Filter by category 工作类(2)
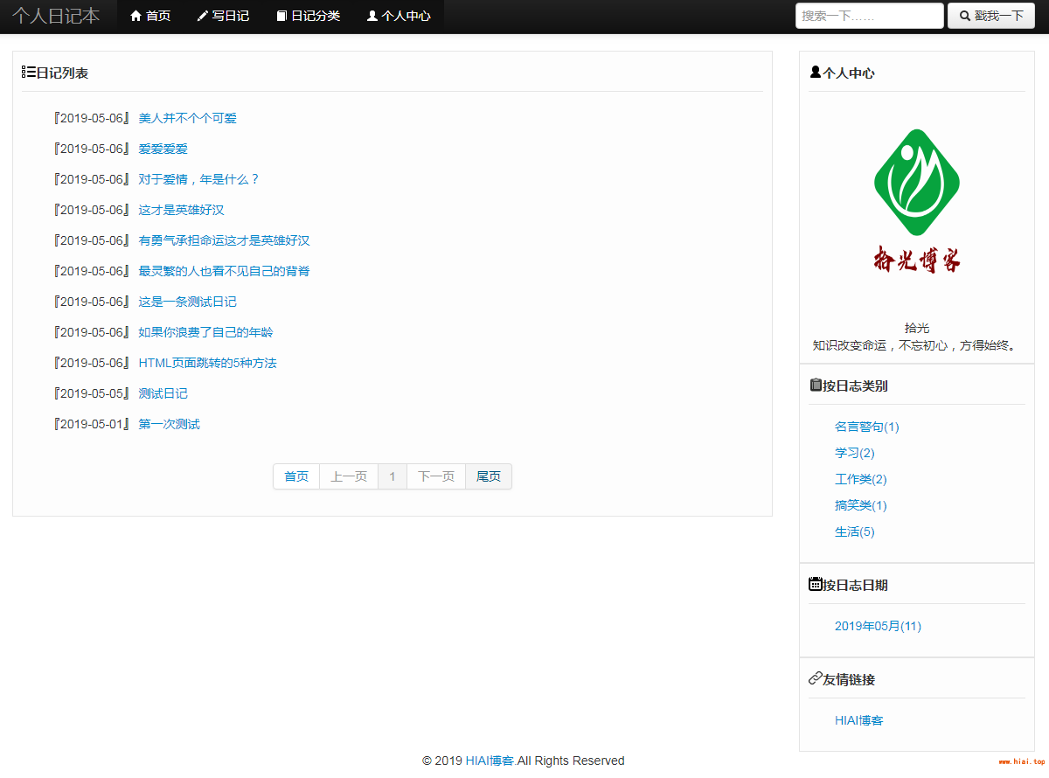 coord(860,479)
